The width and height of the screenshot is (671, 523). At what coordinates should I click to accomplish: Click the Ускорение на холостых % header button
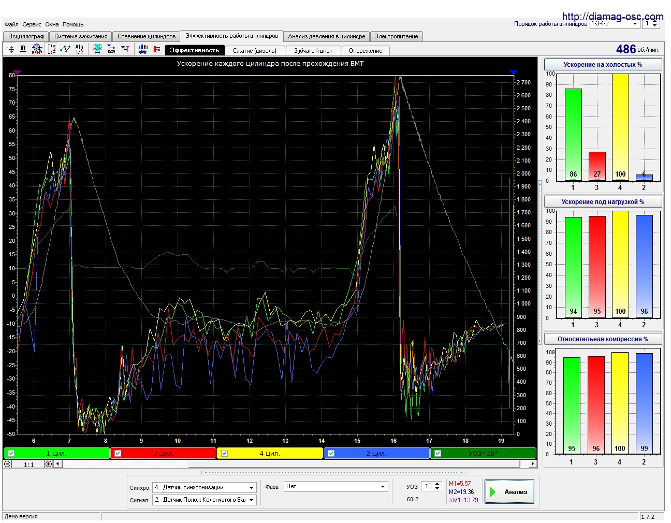(603, 65)
